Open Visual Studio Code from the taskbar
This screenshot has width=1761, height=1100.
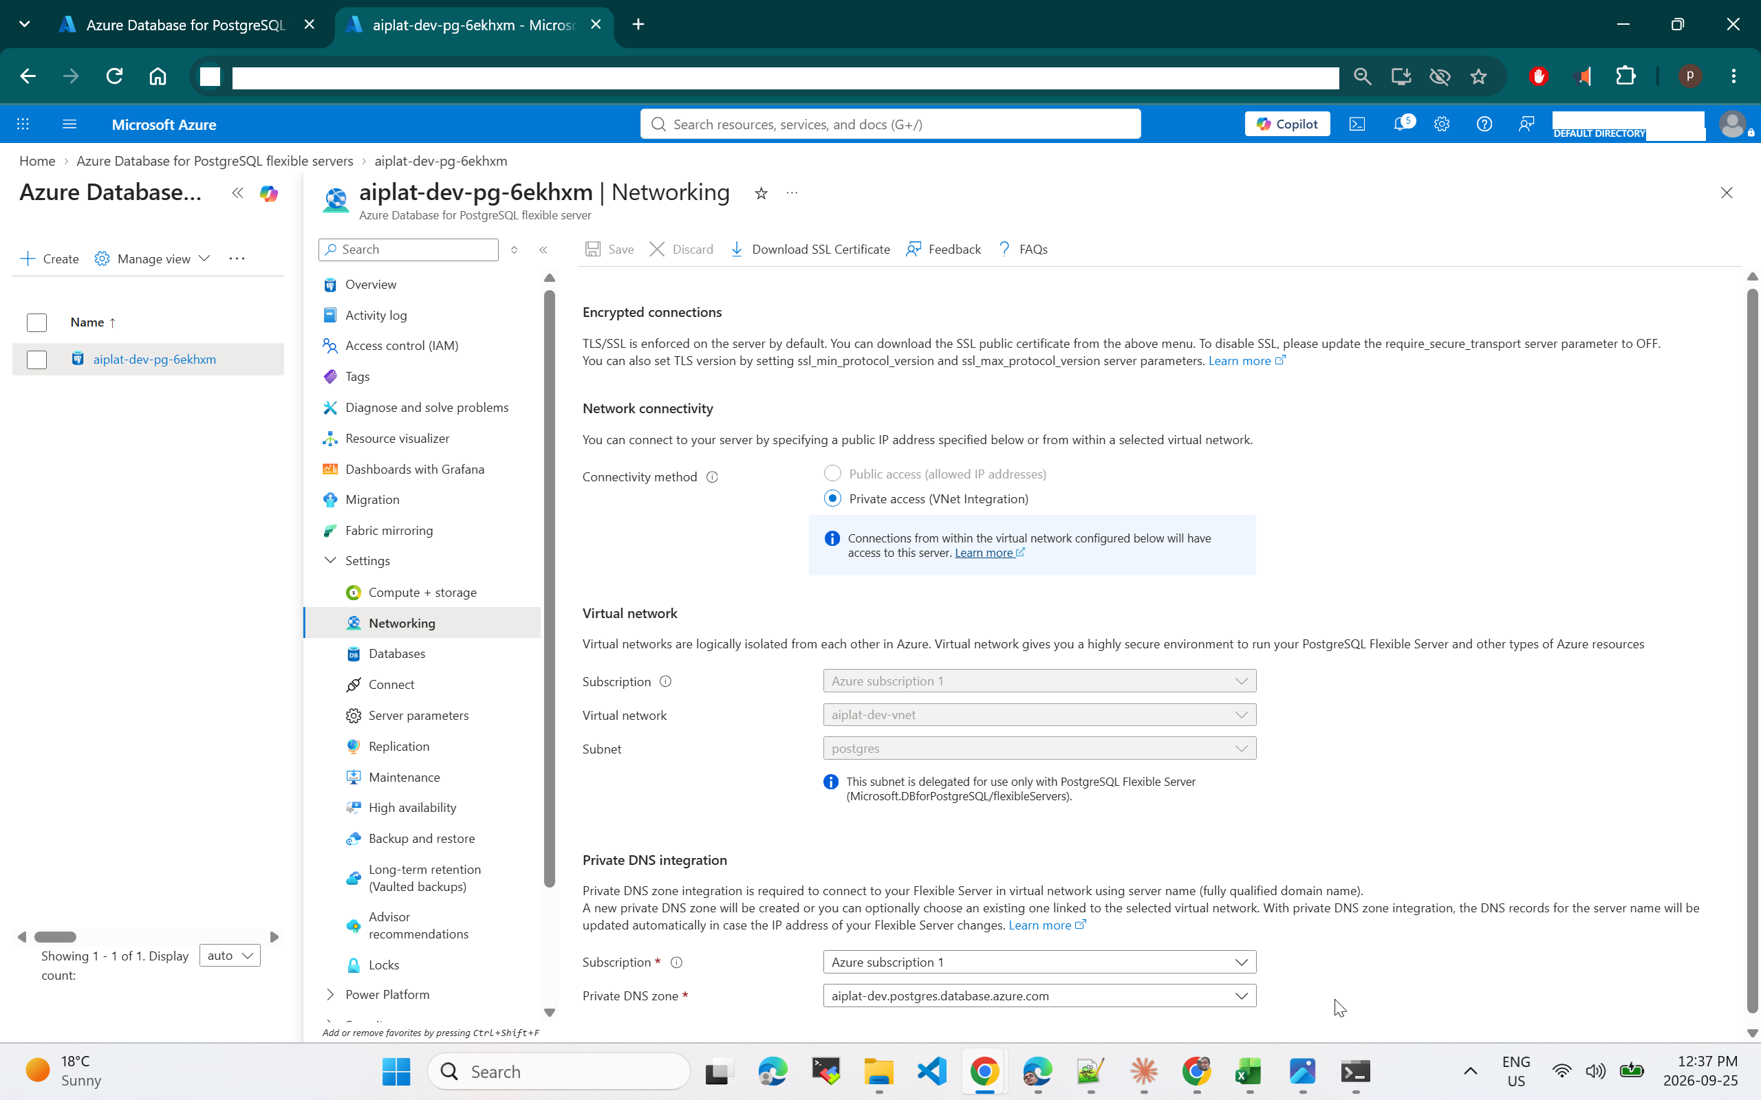(x=931, y=1072)
